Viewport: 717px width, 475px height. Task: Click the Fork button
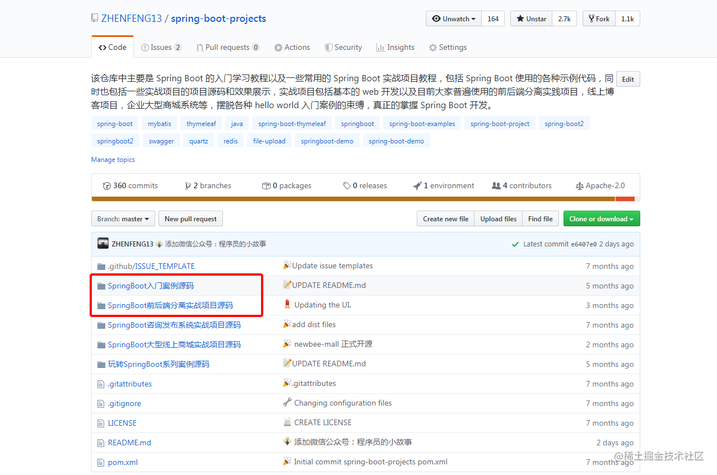coord(599,18)
